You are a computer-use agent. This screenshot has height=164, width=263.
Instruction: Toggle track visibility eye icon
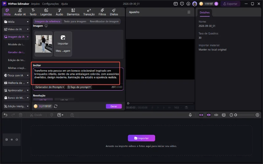tap(12, 140)
